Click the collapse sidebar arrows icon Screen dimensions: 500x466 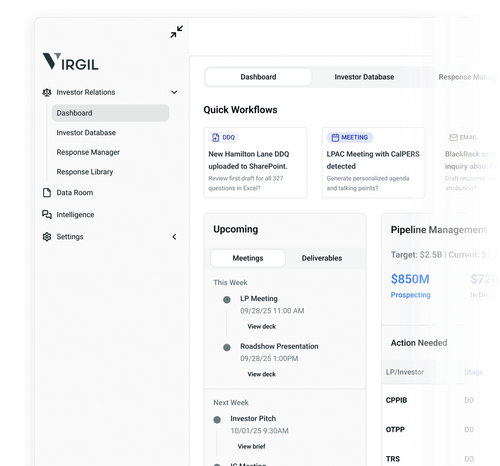coord(176,32)
